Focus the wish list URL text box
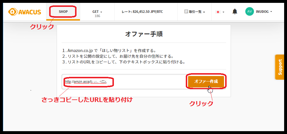This screenshot has height=134, width=287. click(124, 82)
